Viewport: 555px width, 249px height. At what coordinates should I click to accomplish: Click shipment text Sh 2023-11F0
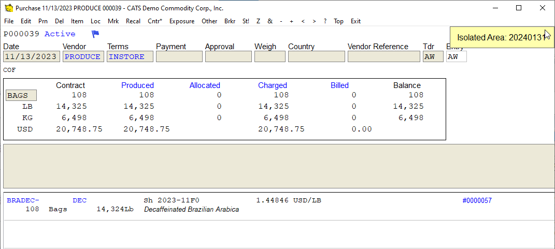[x=172, y=200]
